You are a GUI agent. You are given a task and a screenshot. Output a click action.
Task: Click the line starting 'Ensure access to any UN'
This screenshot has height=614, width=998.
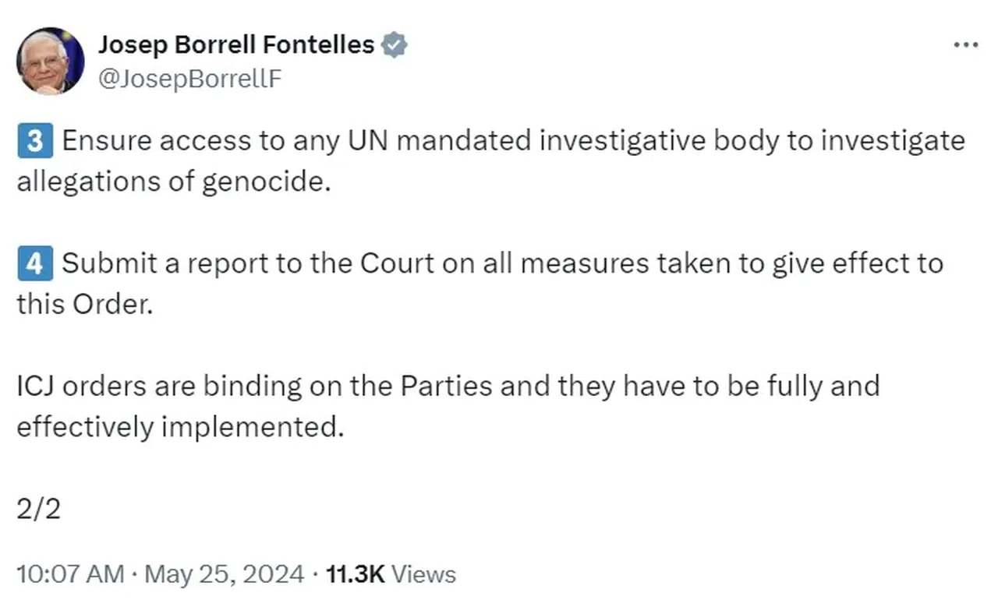pos(513,141)
